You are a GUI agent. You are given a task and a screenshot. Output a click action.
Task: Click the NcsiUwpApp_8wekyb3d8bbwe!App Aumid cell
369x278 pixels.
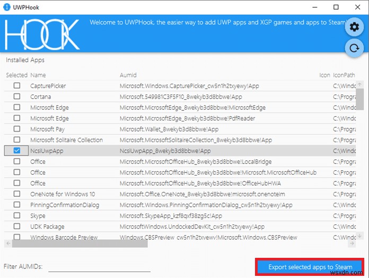pos(165,151)
